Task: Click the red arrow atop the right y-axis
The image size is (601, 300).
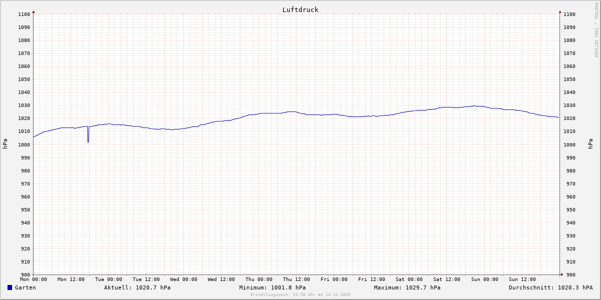Action: click(x=560, y=11)
